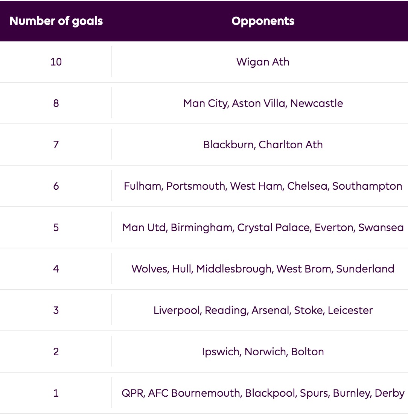Click the 2 goals cell
This screenshot has height=414, width=408.
click(56, 352)
